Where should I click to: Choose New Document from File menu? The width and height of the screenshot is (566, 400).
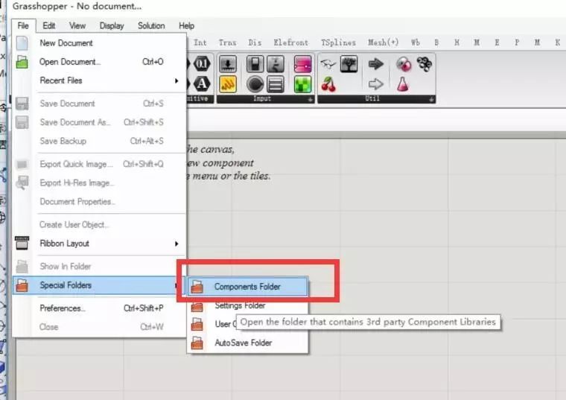click(99, 43)
